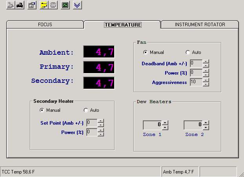Decrease Fan Aggressiveness with down arrow
The width and height of the screenshot is (244, 177).
point(206,84)
